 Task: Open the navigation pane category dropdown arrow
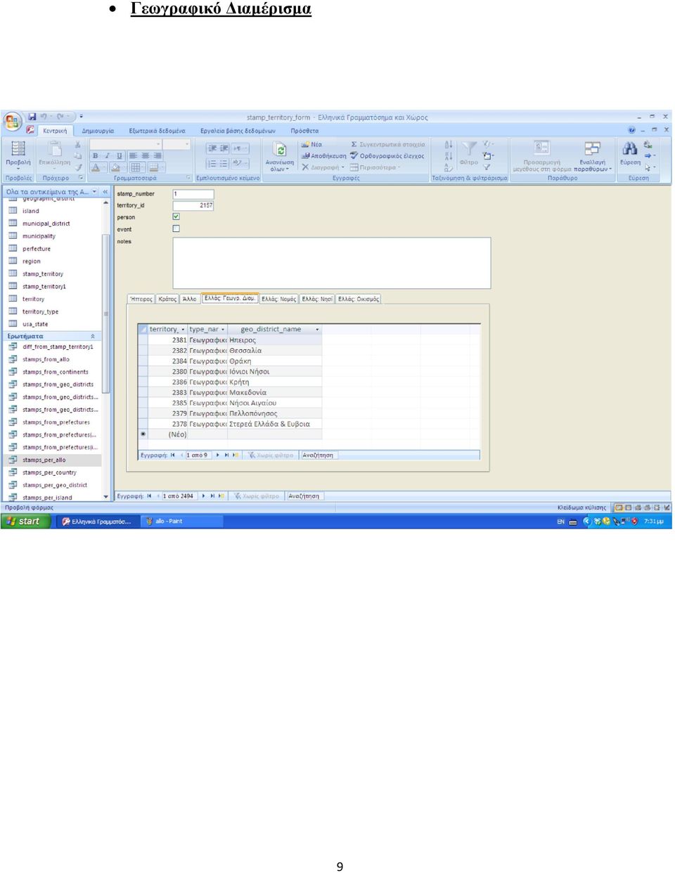point(94,191)
